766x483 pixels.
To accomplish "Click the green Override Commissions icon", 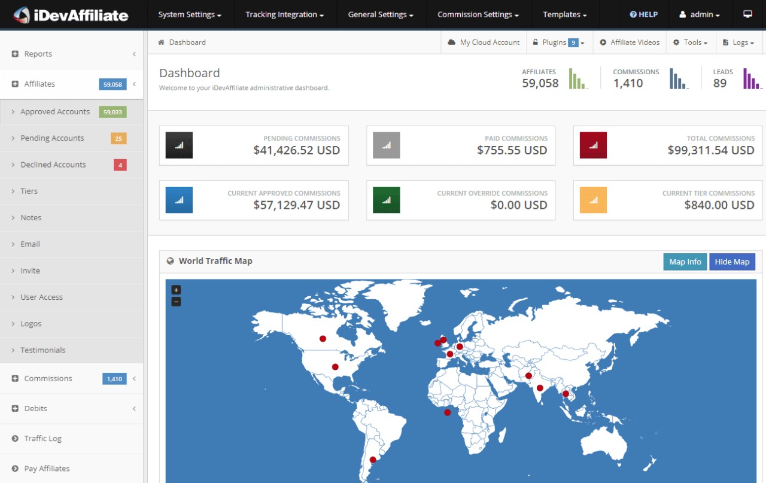I will (x=386, y=200).
